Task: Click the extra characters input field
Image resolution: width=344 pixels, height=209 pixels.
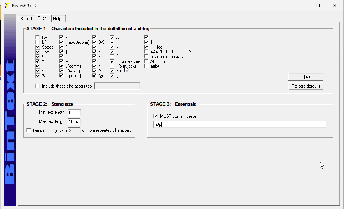Action: 117,86
